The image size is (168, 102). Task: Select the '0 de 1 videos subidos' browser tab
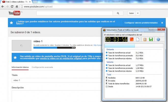[16, 2]
